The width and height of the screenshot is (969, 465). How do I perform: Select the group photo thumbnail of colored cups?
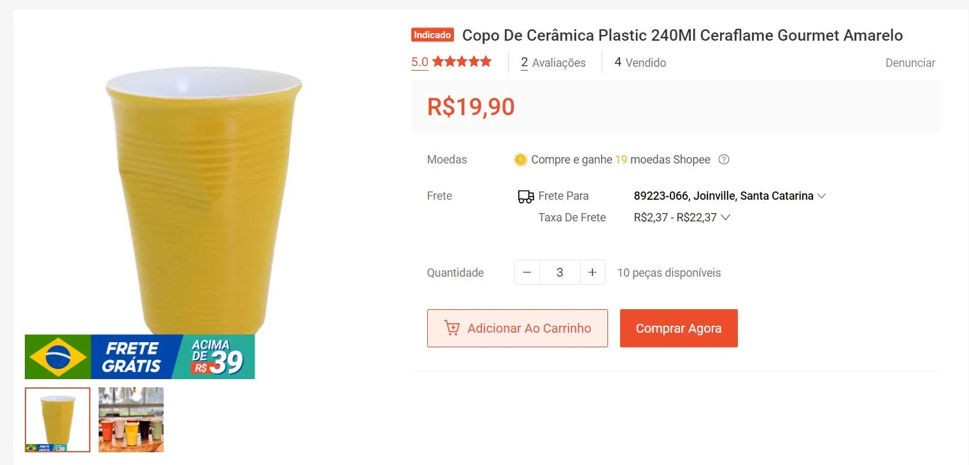[x=131, y=420]
